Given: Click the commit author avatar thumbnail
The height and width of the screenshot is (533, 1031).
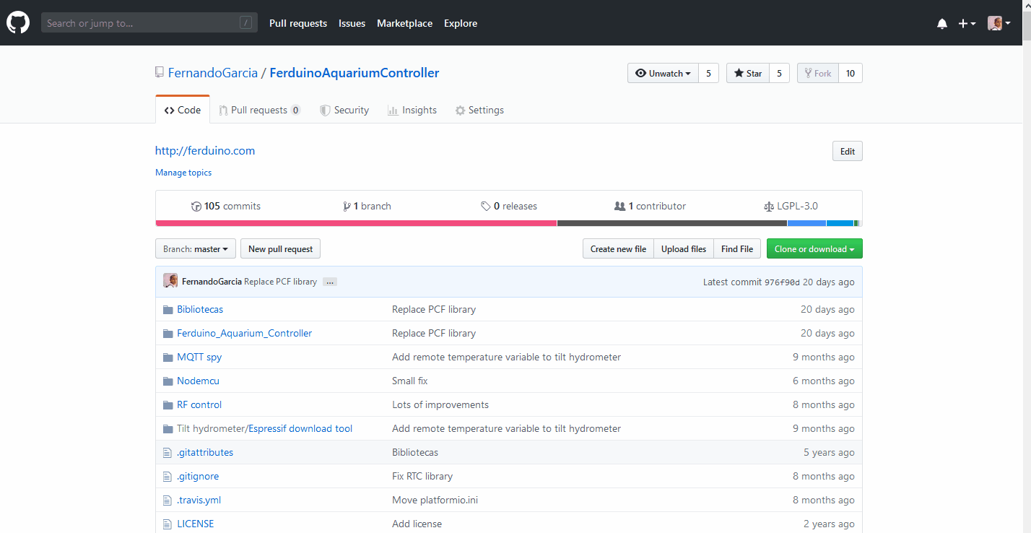Looking at the screenshot, I should pos(170,281).
